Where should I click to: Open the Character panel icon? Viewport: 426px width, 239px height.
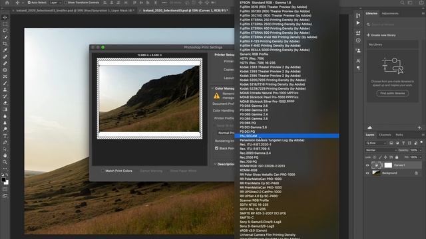tap(358, 60)
